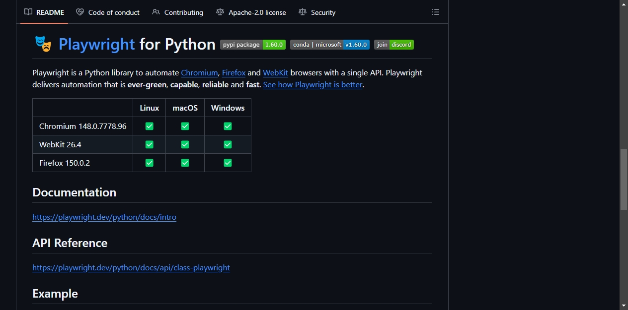
Task: Open the Playwright heading link
Action: click(x=97, y=44)
